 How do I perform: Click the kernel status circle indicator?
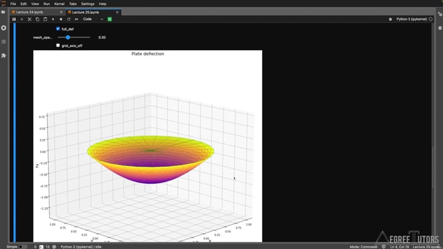431,19
